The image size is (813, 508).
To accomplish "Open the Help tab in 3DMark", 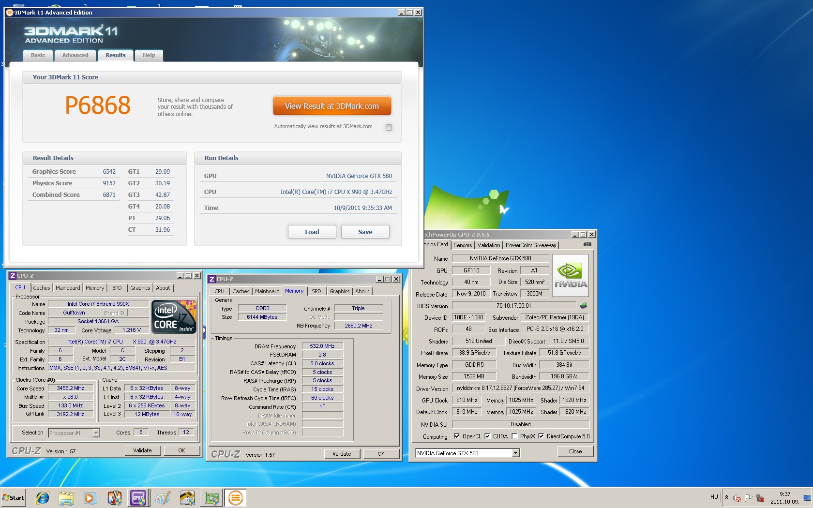I will [149, 55].
